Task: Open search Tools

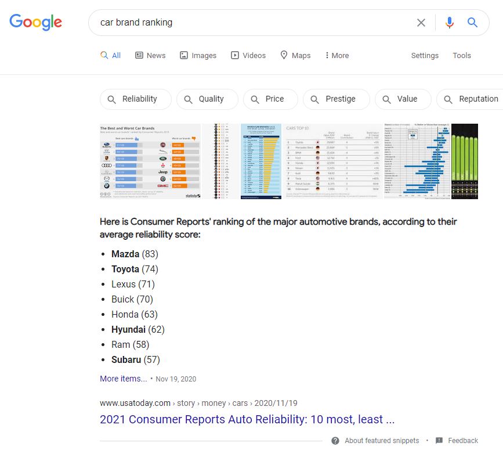Action: pos(462,55)
